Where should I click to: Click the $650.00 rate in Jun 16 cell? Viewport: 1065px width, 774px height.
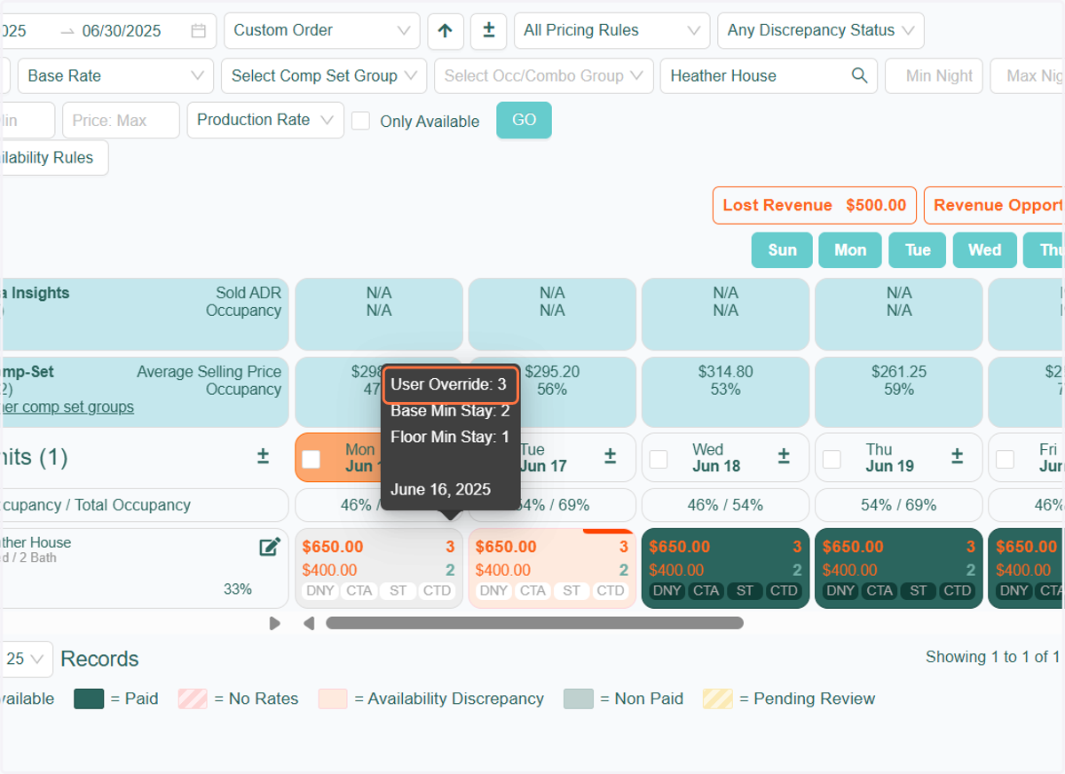click(333, 548)
